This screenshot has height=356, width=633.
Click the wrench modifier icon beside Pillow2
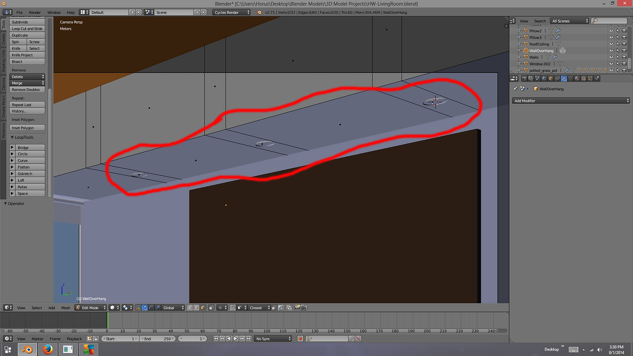[558, 31]
